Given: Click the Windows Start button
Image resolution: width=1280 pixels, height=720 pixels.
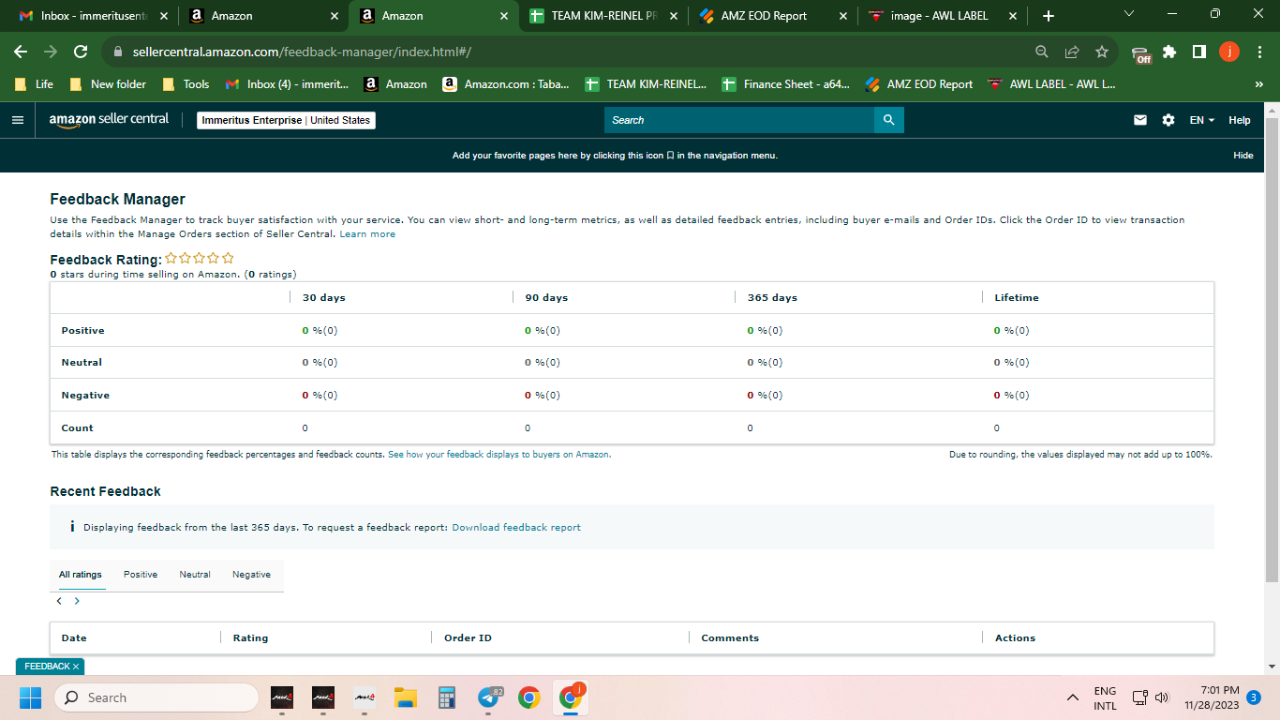Looking at the screenshot, I should point(30,697).
